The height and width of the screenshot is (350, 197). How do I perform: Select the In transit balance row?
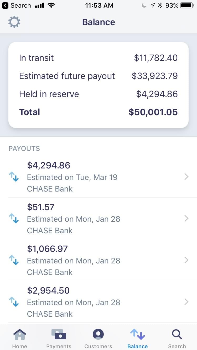98,58
